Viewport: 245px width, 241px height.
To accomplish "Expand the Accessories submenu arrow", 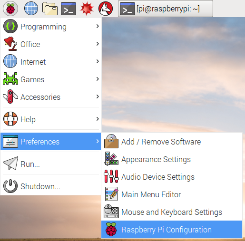I will click(x=98, y=96).
